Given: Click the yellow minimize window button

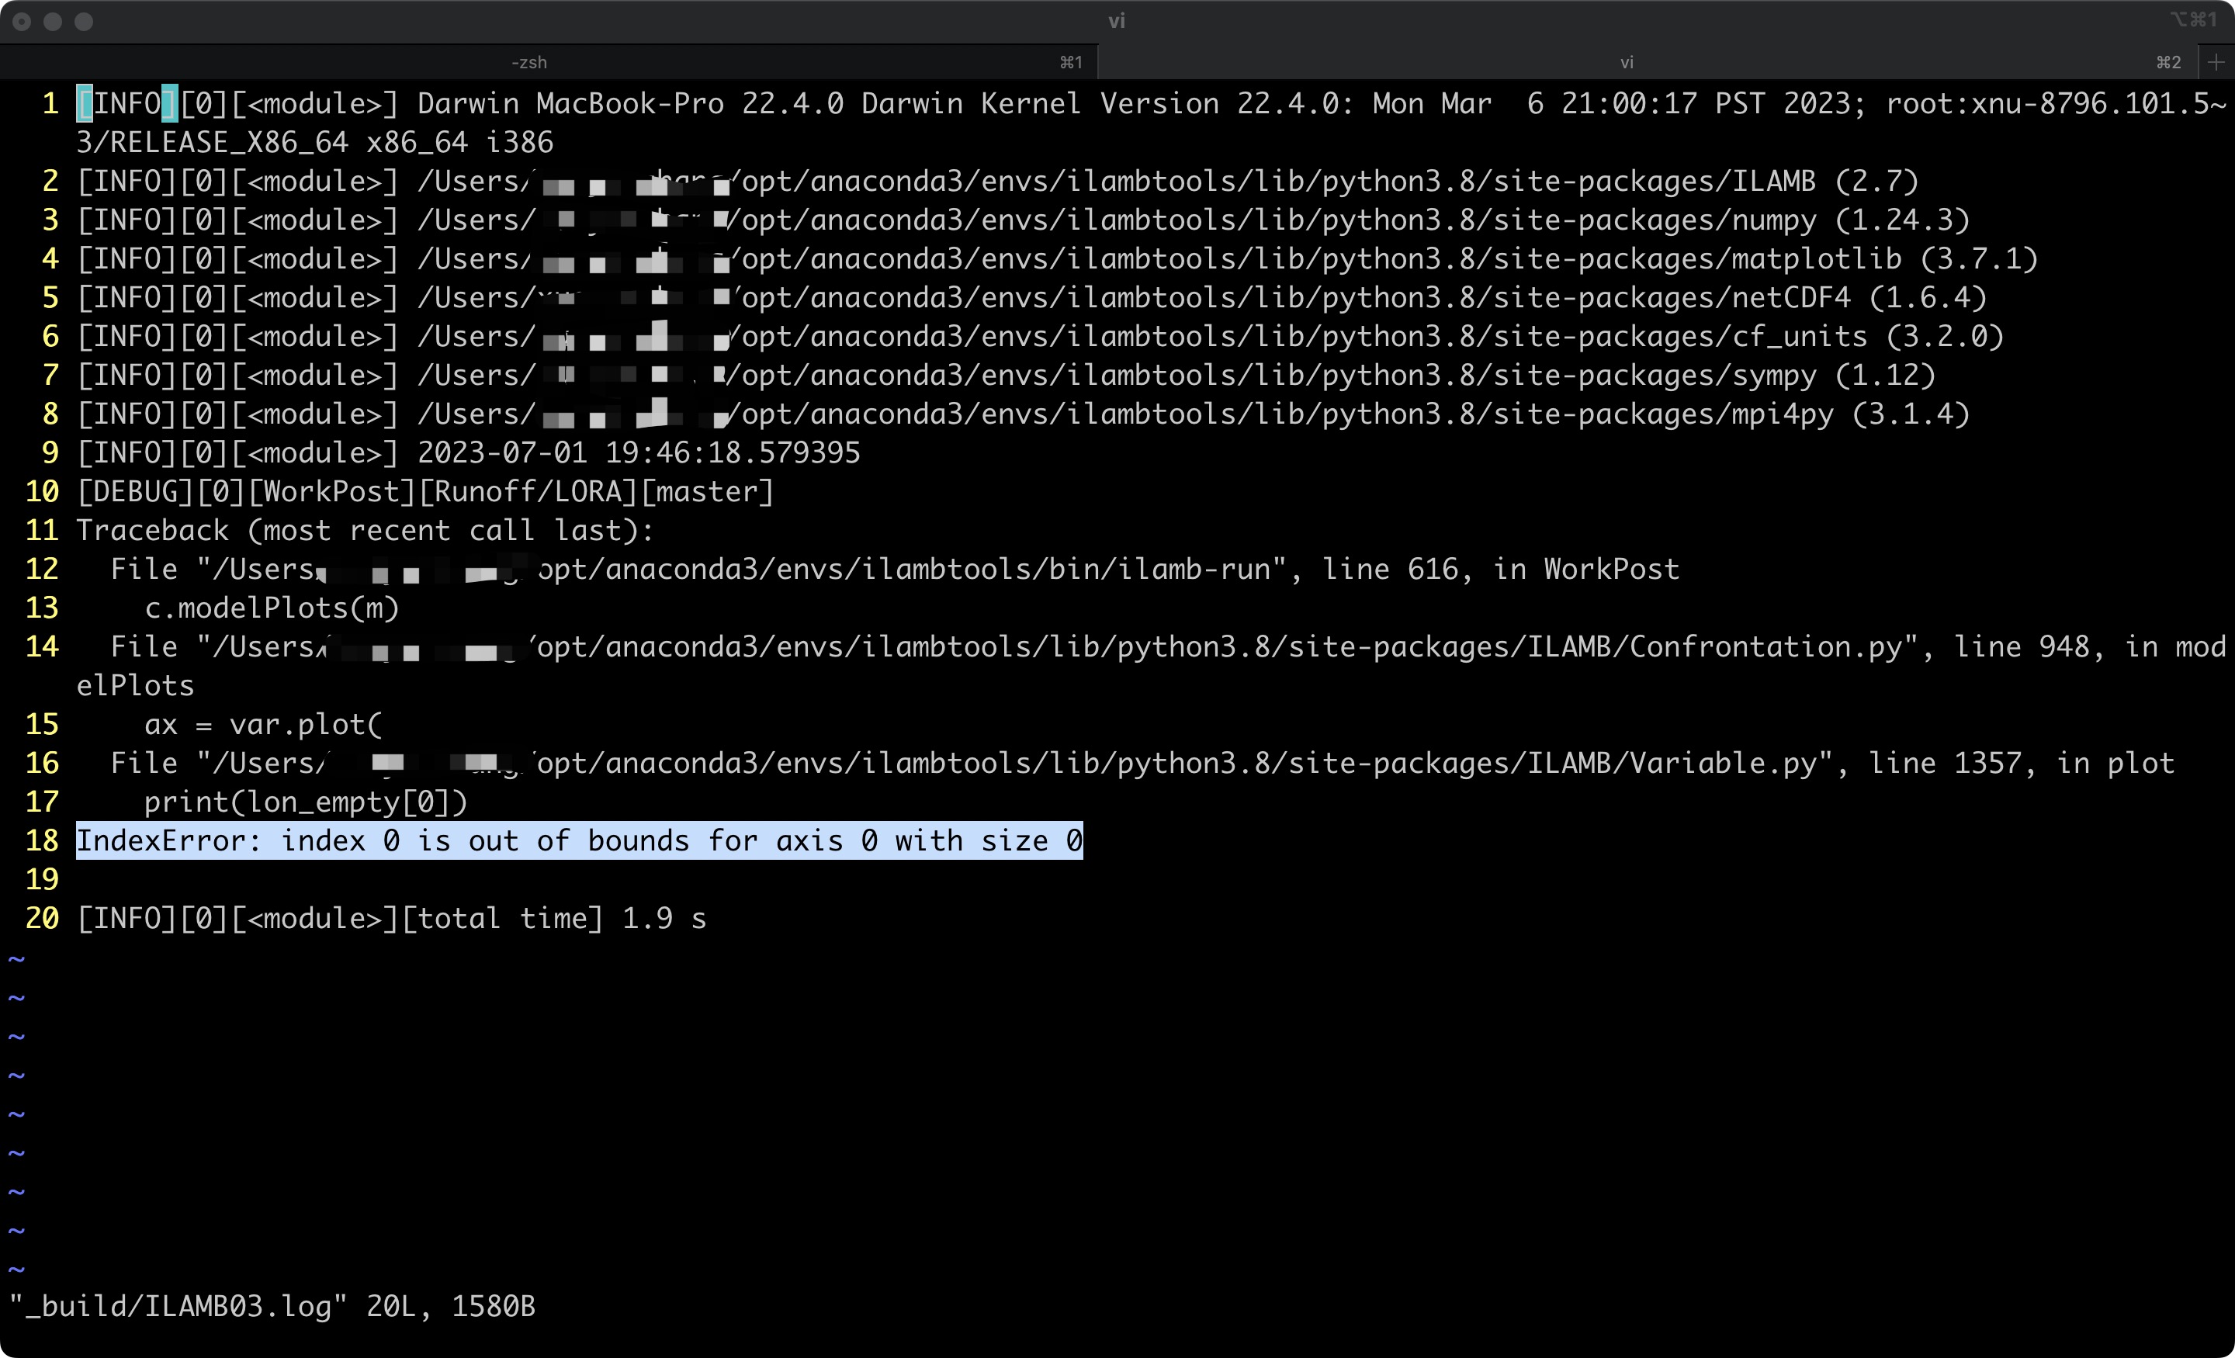Looking at the screenshot, I should tap(53, 22).
